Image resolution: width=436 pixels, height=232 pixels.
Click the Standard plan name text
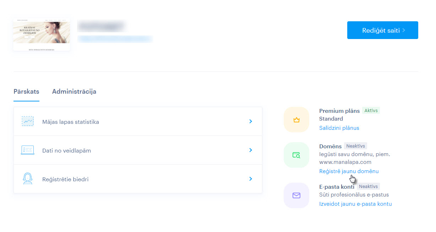[x=331, y=118]
